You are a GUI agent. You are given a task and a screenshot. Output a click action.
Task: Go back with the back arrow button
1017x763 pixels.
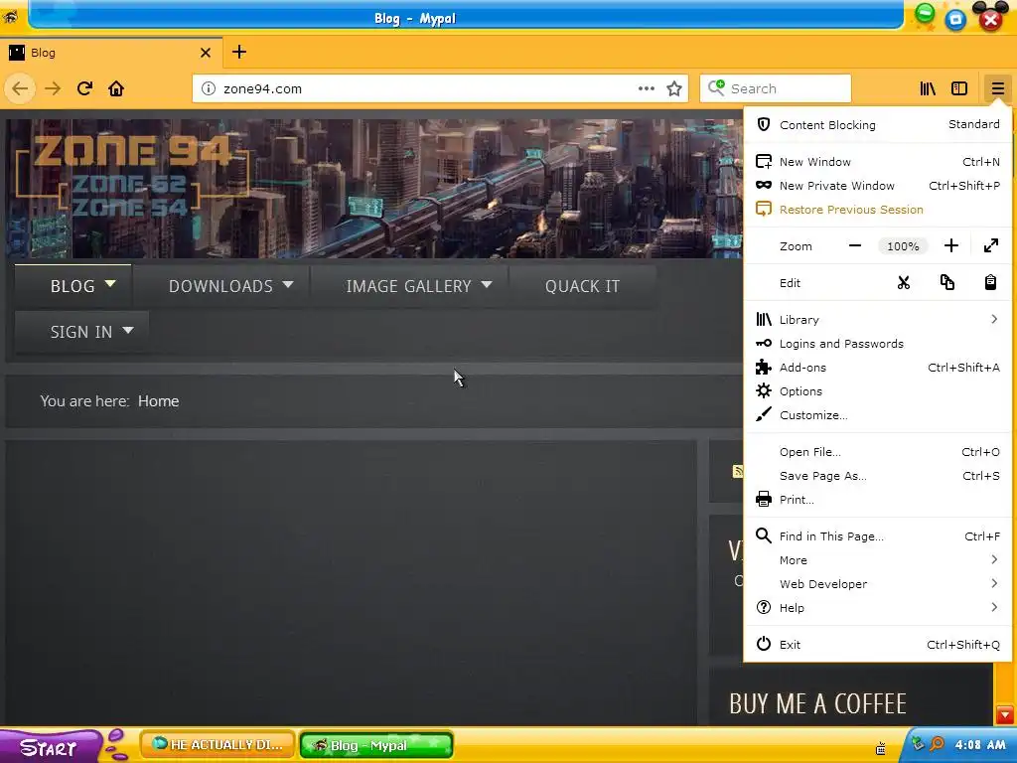(20, 88)
